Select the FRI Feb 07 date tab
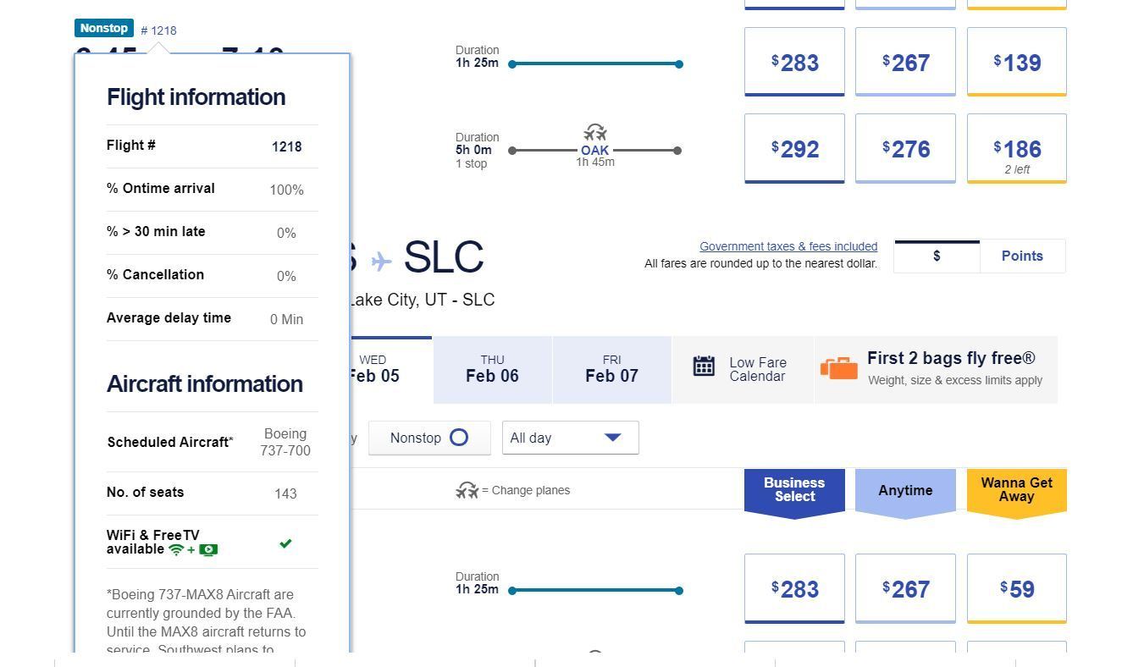The width and height of the screenshot is (1122, 667). pos(611,370)
